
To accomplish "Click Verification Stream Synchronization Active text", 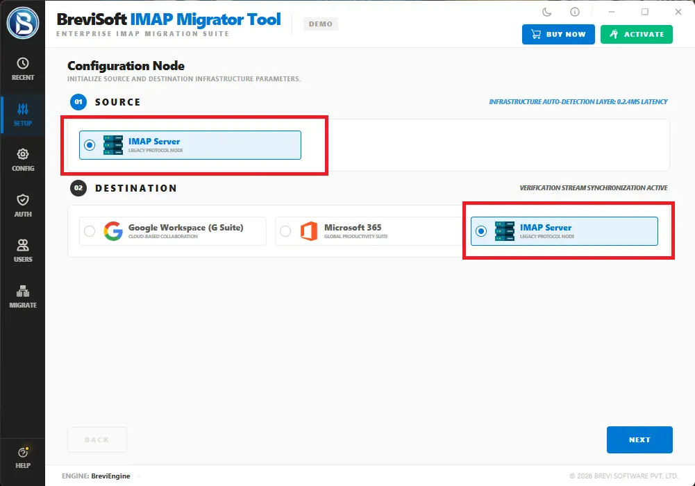I will [x=594, y=188].
